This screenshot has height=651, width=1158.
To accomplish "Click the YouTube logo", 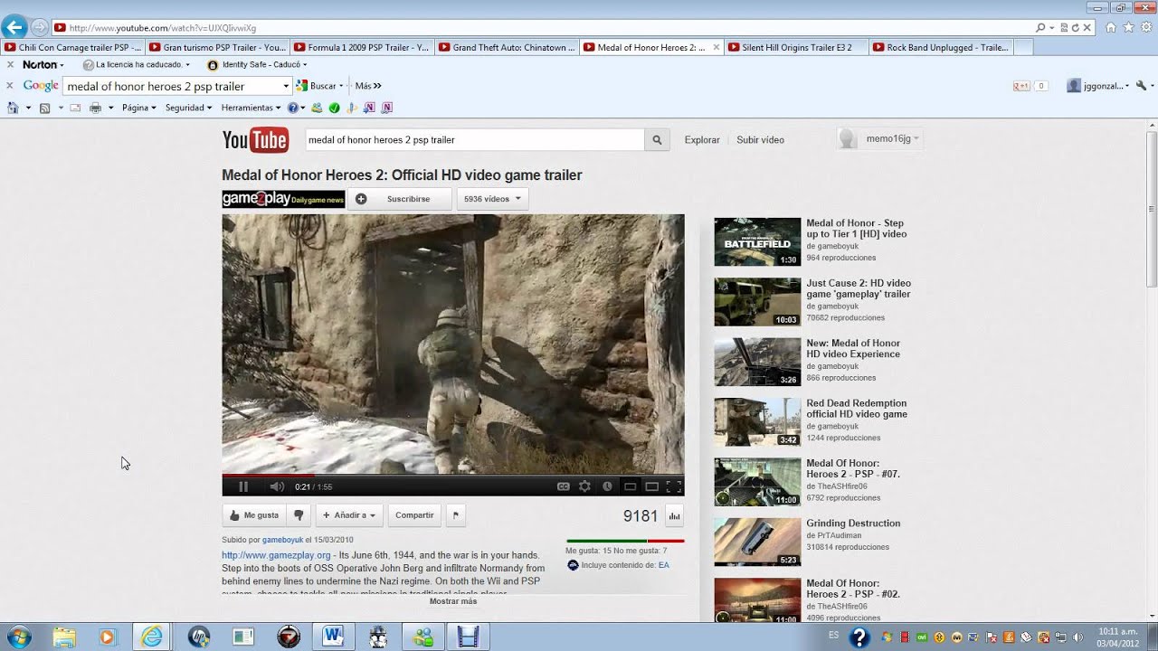I will (255, 139).
